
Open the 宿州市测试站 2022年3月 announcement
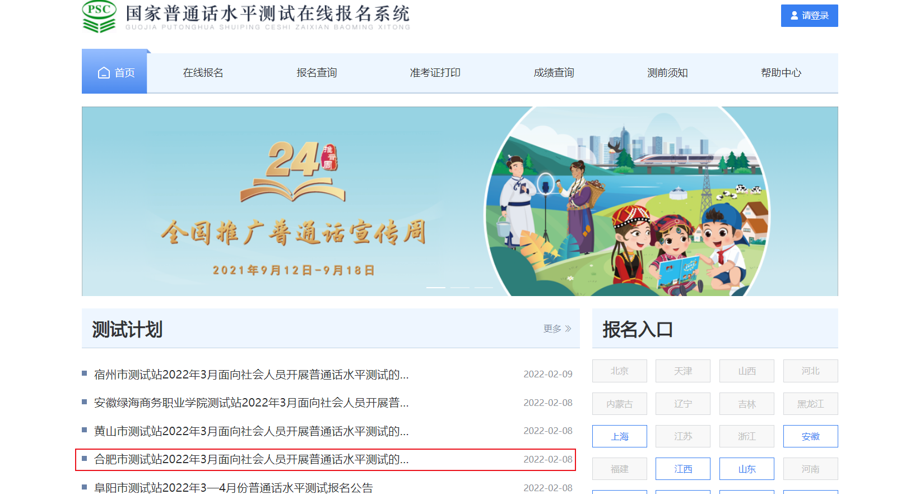click(252, 375)
